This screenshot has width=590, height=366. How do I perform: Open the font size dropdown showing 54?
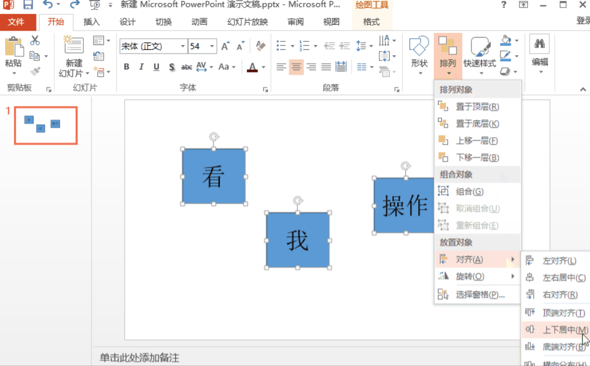(x=212, y=46)
